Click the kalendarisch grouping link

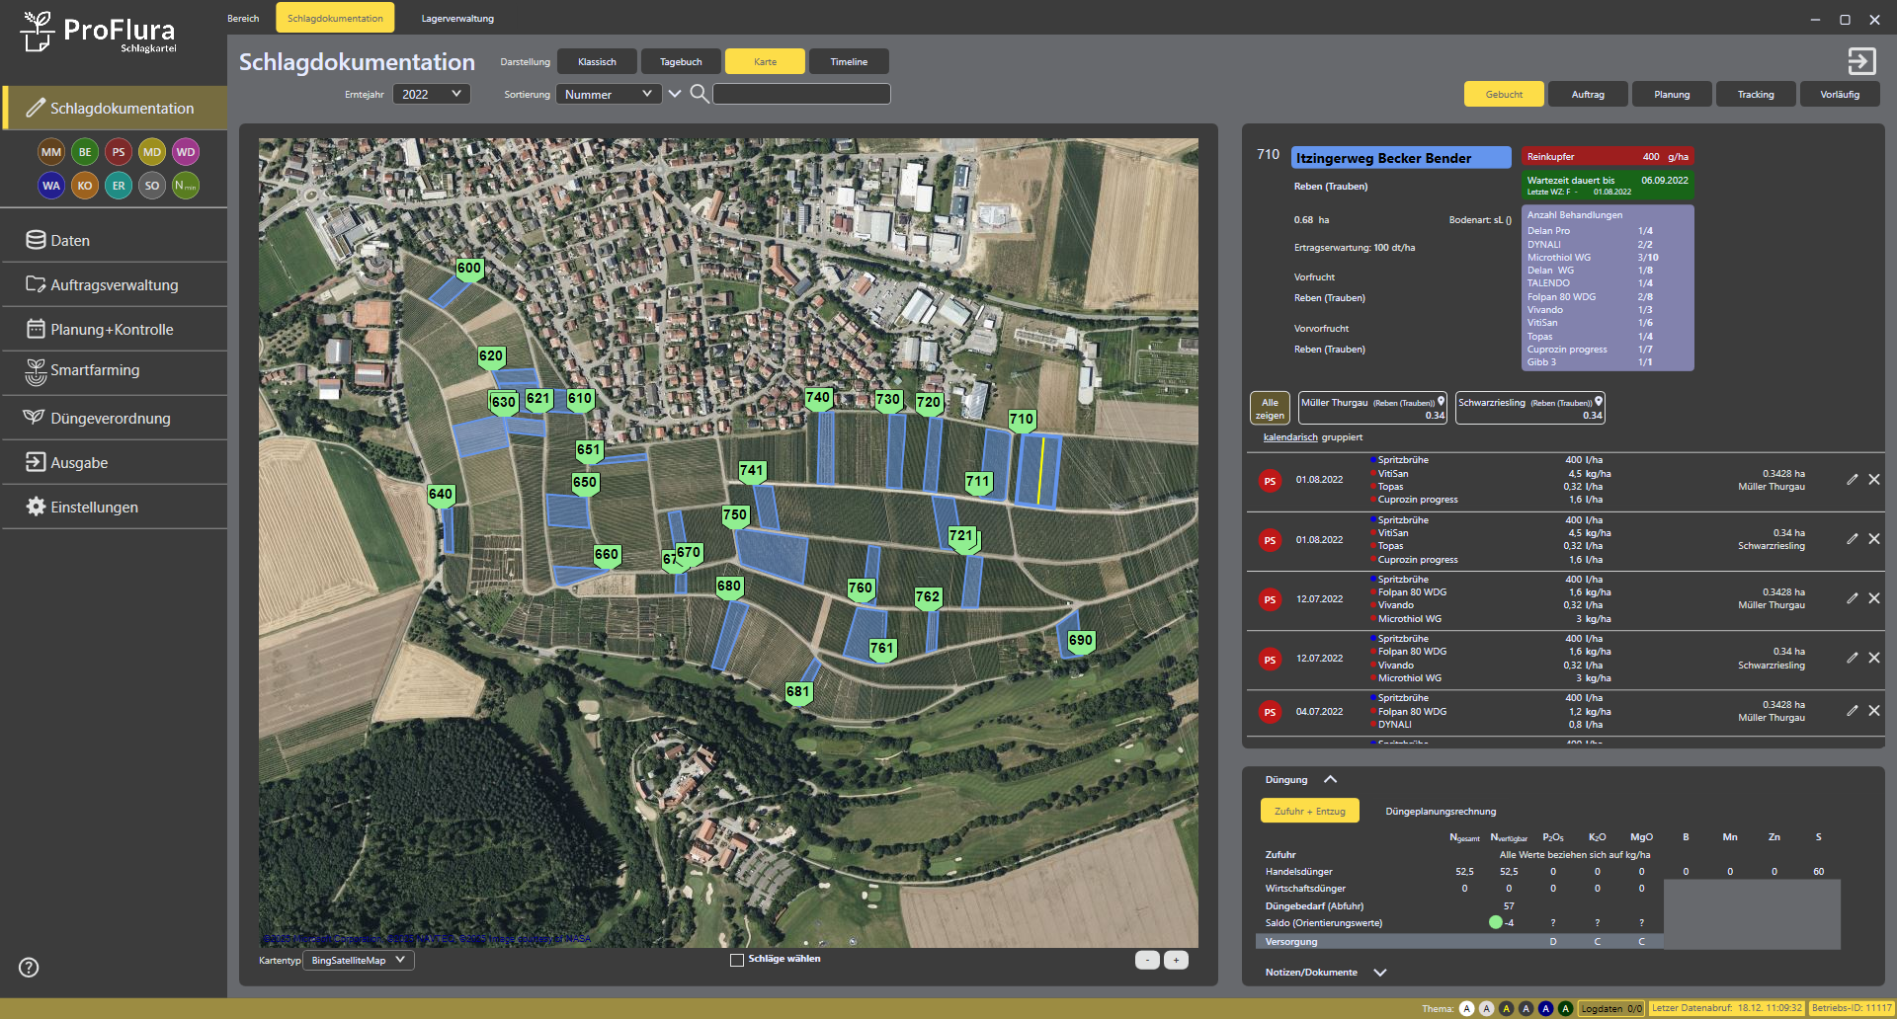(x=1289, y=437)
